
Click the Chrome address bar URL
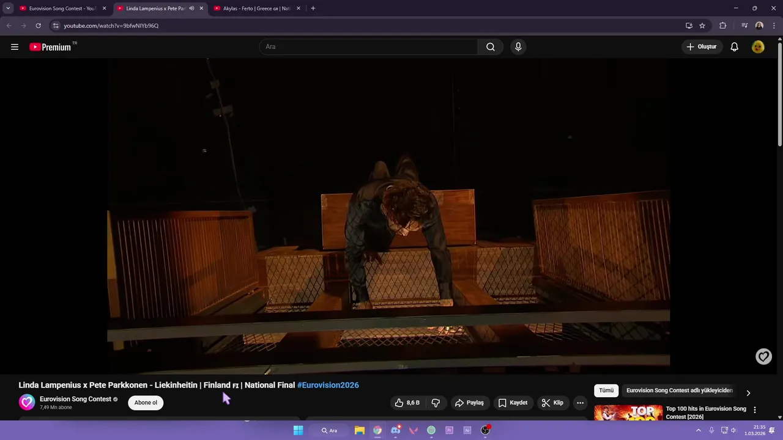pyautogui.click(x=111, y=26)
